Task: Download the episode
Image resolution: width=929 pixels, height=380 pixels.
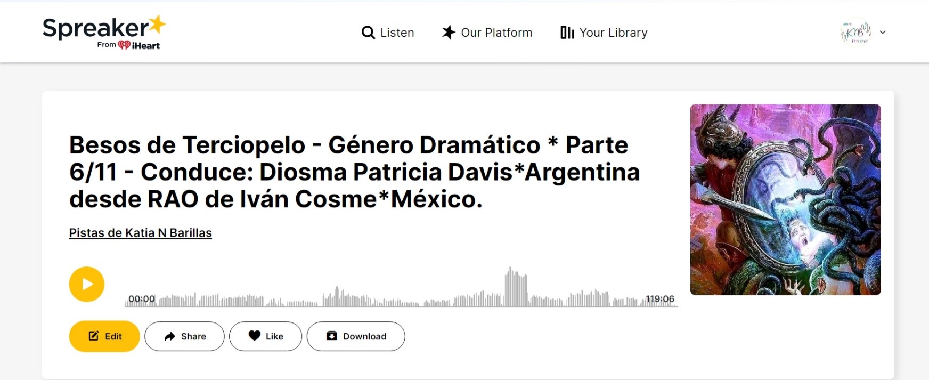Action: click(x=356, y=336)
